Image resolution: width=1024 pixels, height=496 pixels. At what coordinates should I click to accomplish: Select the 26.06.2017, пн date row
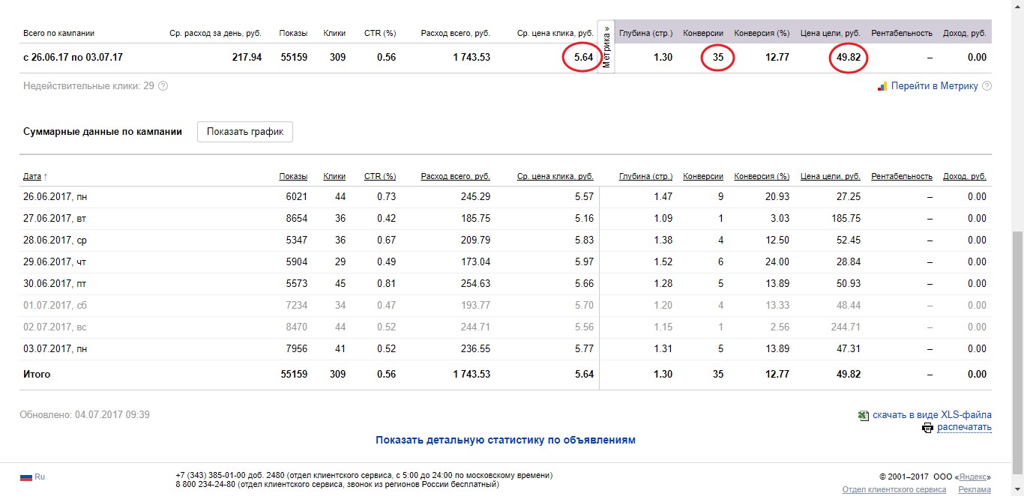[x=505, y=196]
